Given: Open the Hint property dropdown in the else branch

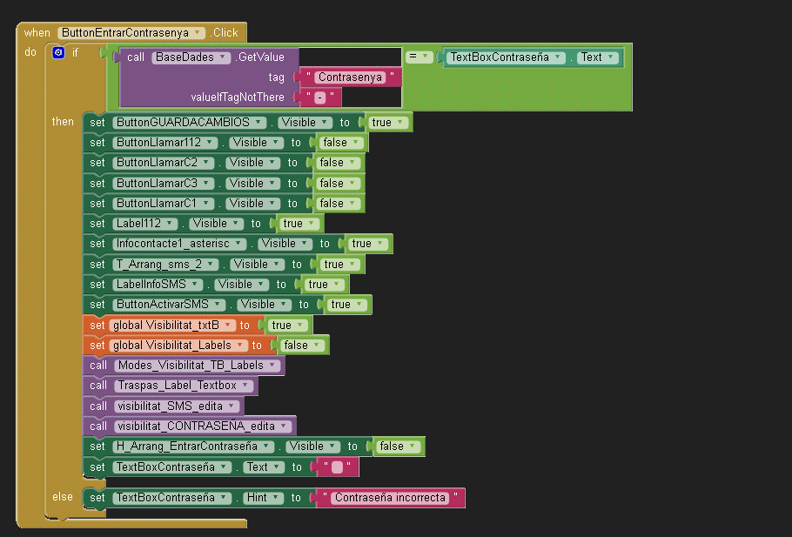Looking at the screenshot, I should (275, 499).
